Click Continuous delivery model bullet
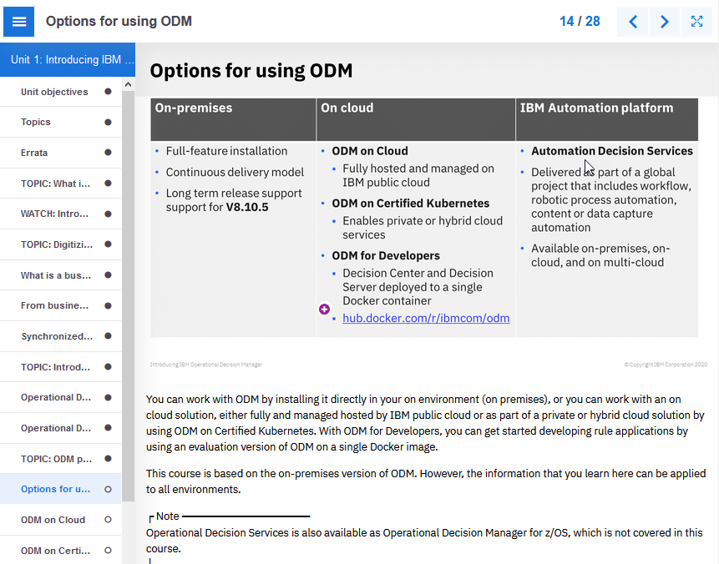Image resolution: width=719 pixels, height=564 pixels. click(x=235, y=172)
